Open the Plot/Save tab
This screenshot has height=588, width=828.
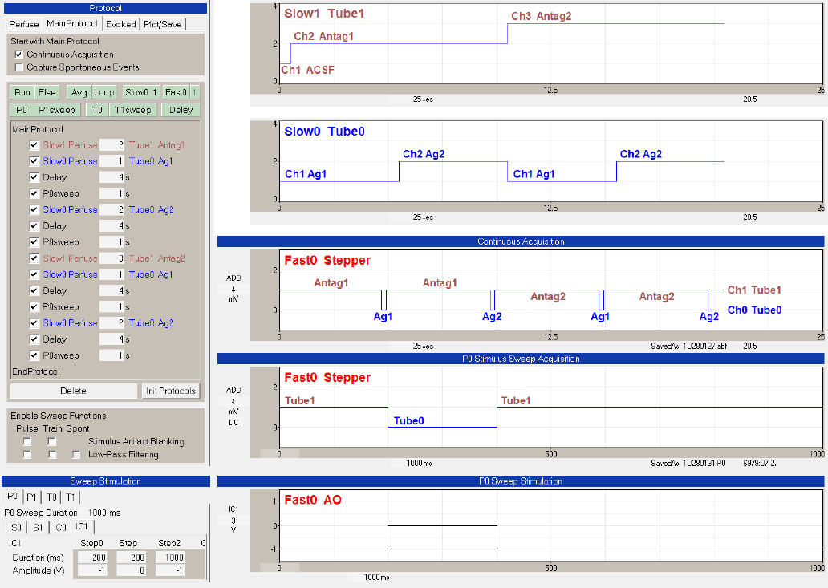coord(163,24)
